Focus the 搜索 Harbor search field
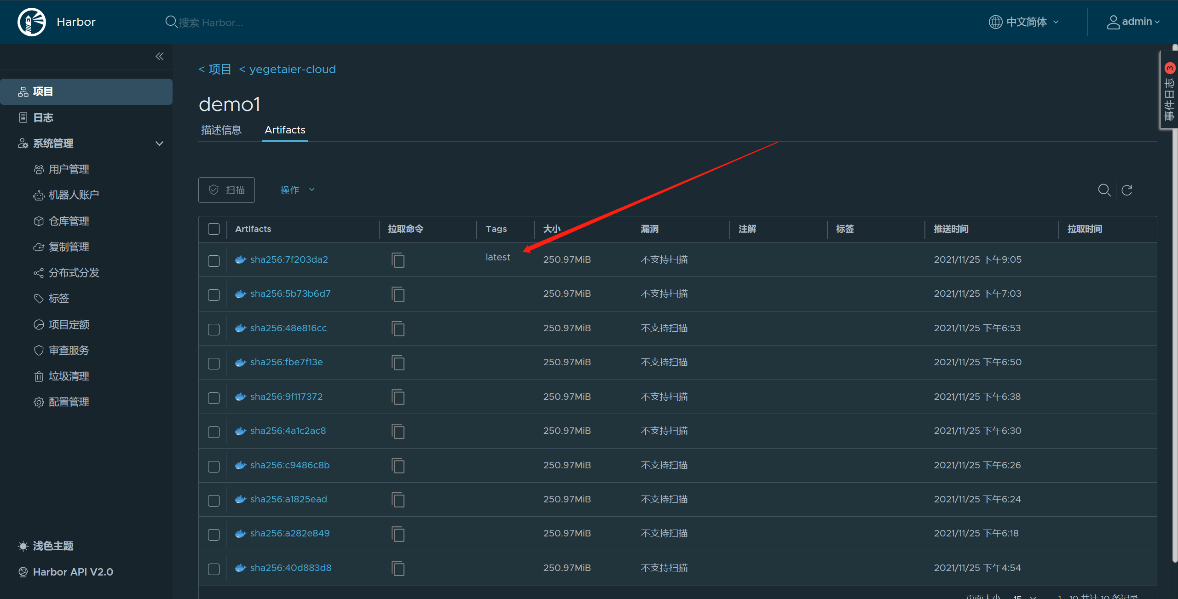Image resolution: width=1178 pixels, height=599 pixels. coord(211,23)
